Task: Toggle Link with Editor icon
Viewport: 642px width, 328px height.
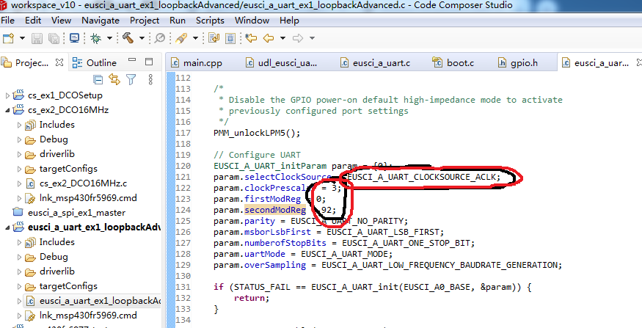Action: tap(114, 79)
